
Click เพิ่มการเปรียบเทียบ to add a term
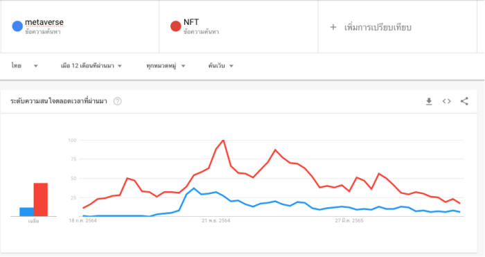click(x=378, y=28)
